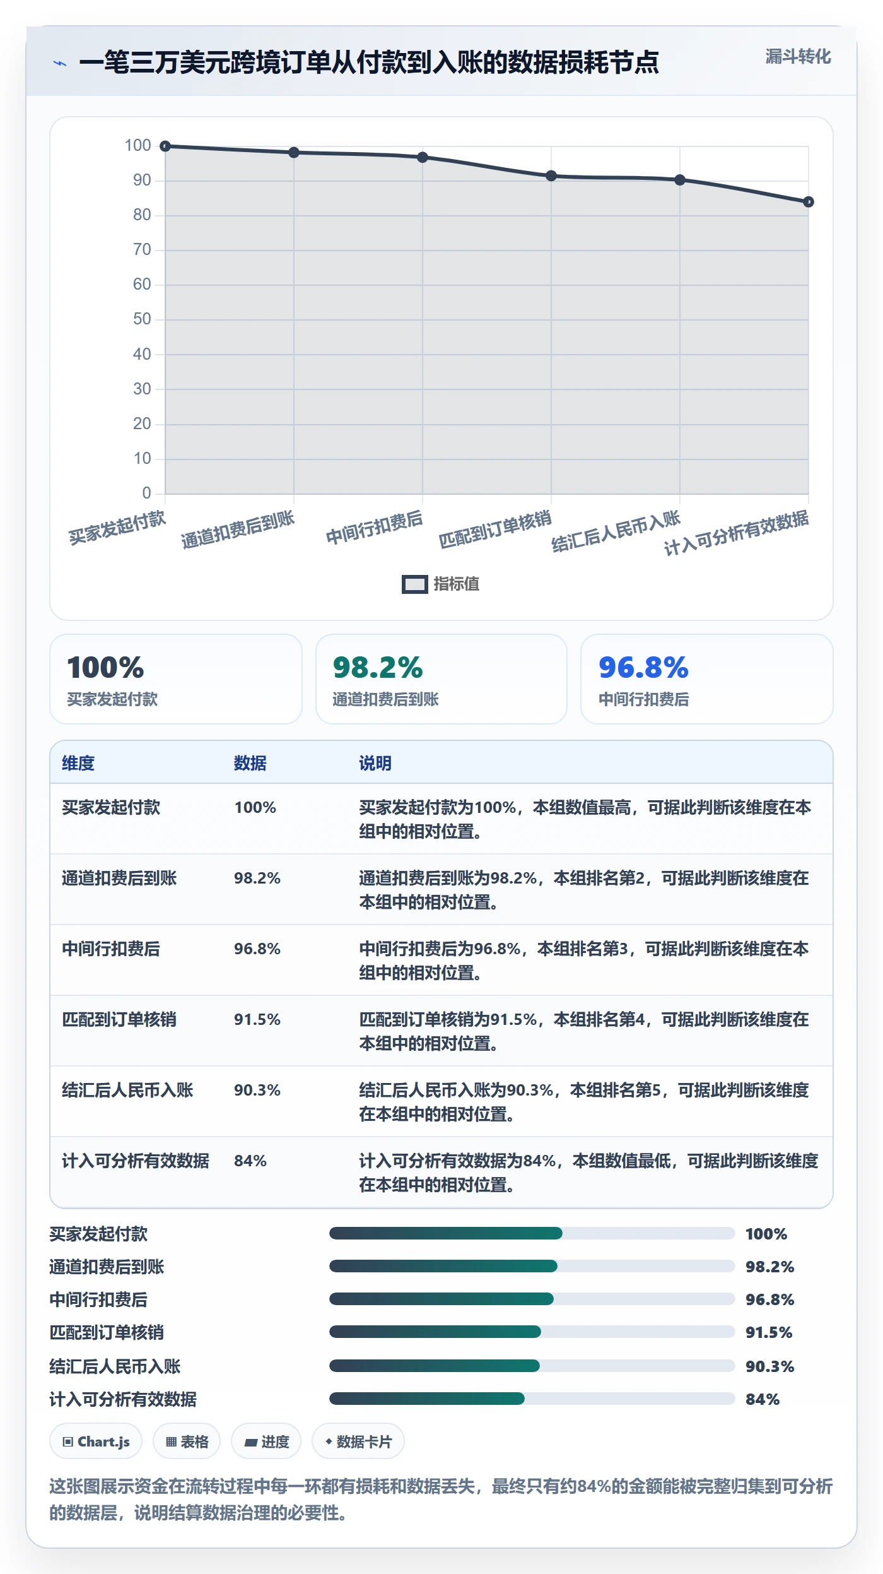The image size is (883, 1574).
Task: Click the 买家发起付款 100% progress bar
Action: pos(532,1233)
